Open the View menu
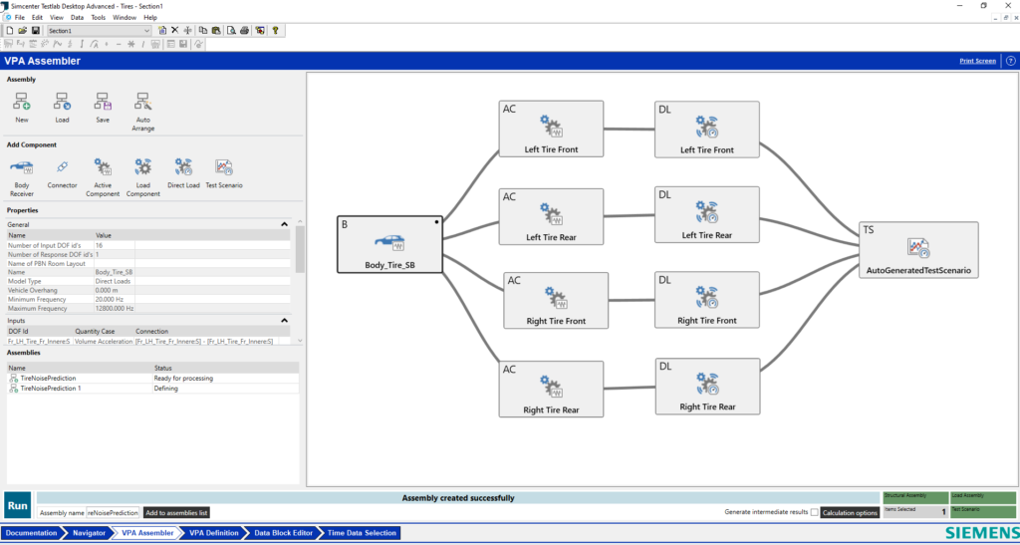The height and width of the screenshot is (545, 1020). pos(57,17)
